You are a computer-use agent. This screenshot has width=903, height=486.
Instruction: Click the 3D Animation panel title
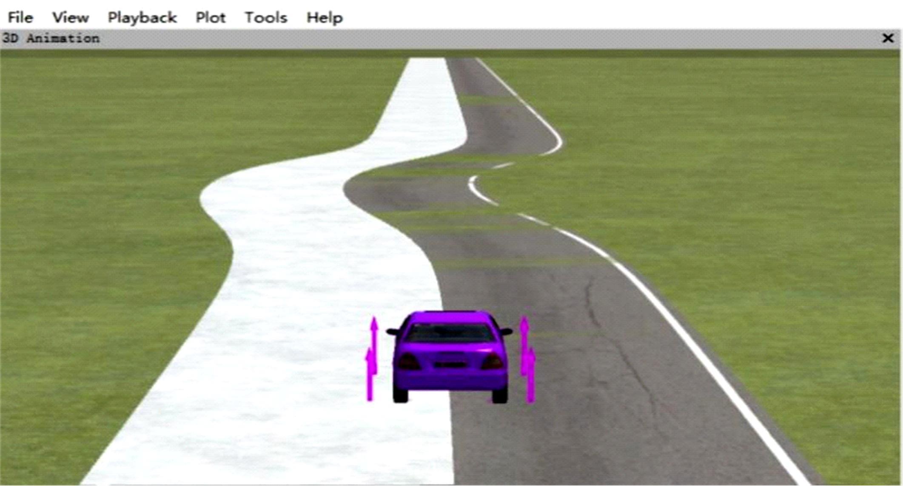click(x=51, y=38)
